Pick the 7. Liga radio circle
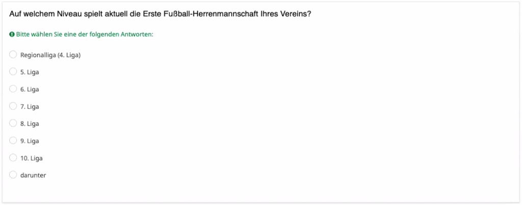This screenshot has width=522, height=205. pyautogui.click(x=13, y=106)
